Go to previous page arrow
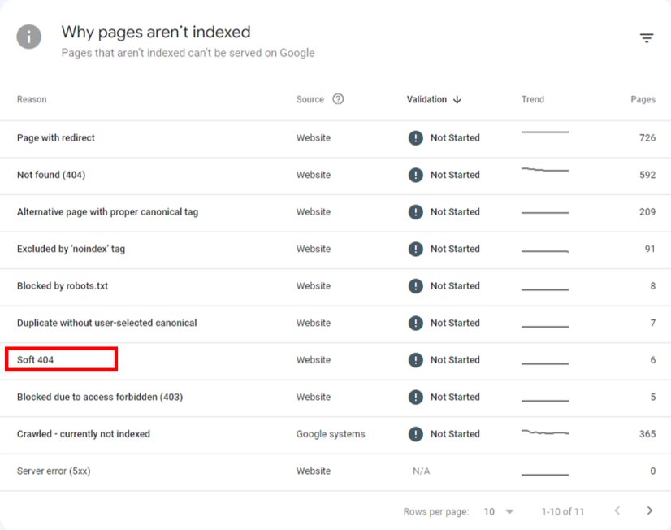Image resolution: width=671 pixels, height=530 pixels. click(617, 511)
